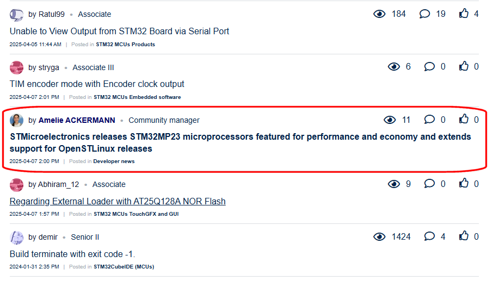Open 'Regarding External Loader with AT25Q128A NOR Flash'
The image size is (493, 281).
[x=118, y=201]
